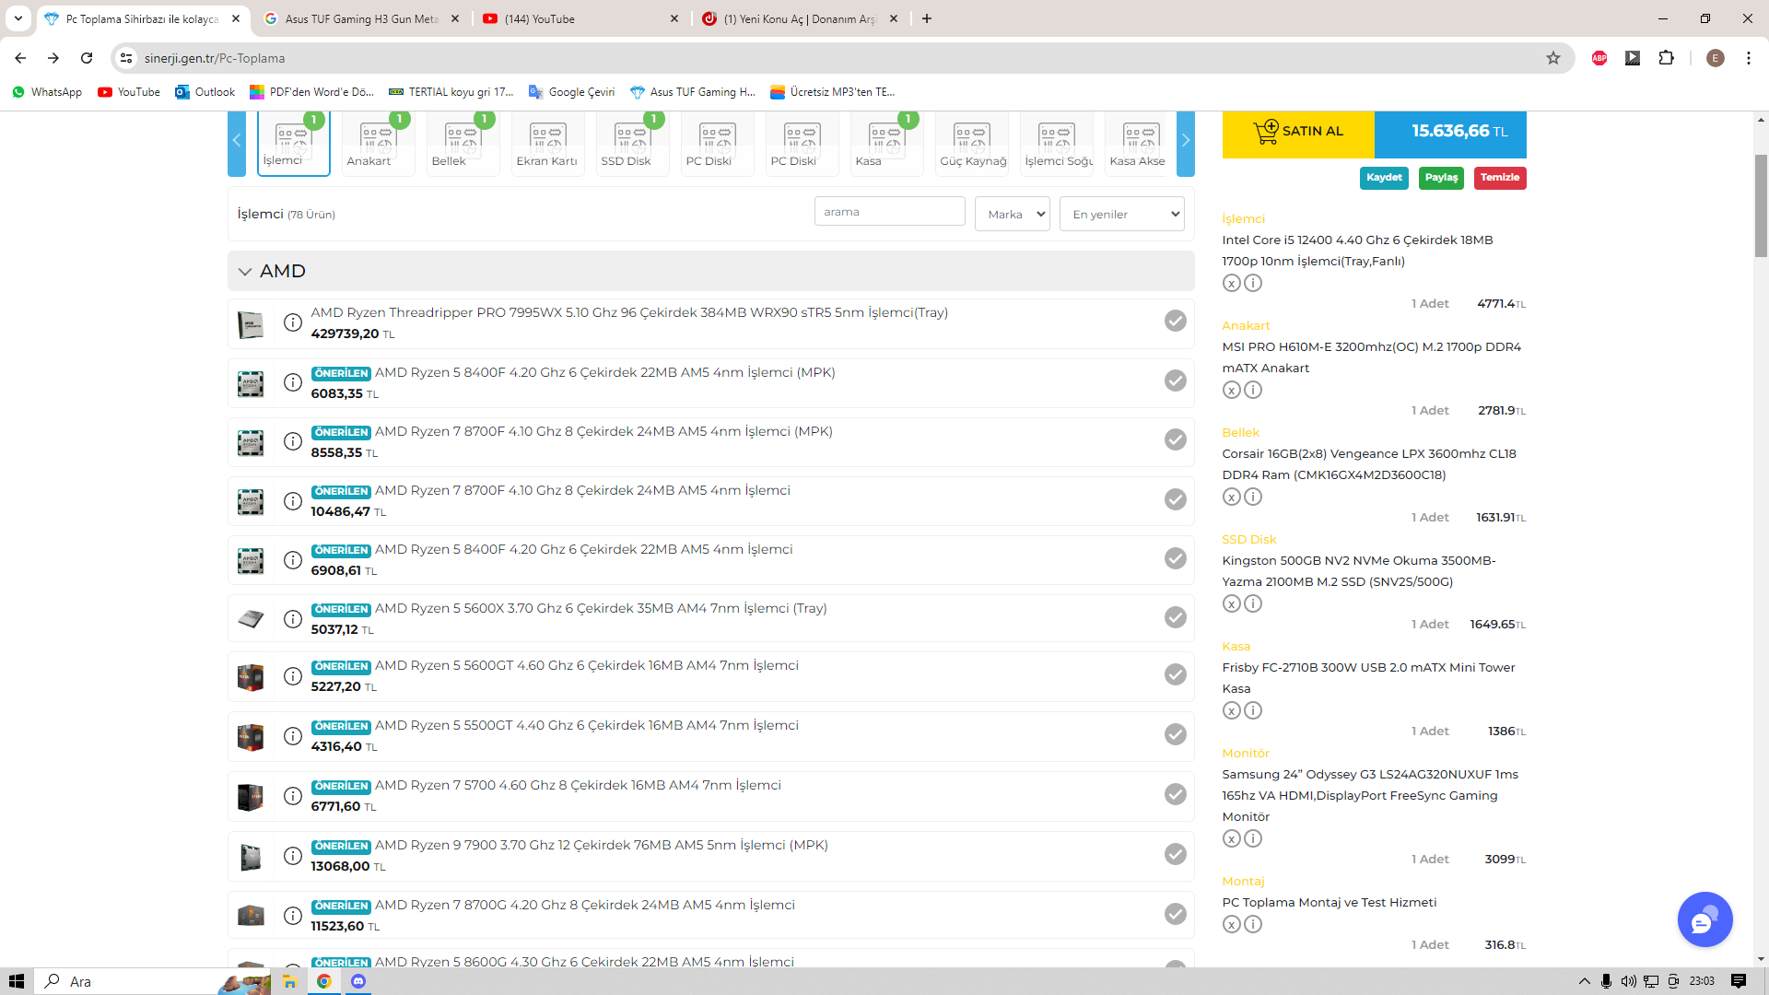1769x995 pixels.
Task: Select Ryzen 5 8400F 6908,61 TL checkmark
Action: pos(1175,558)
